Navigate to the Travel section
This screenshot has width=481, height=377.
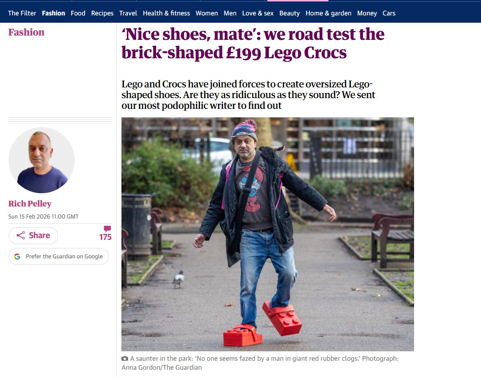128,13
